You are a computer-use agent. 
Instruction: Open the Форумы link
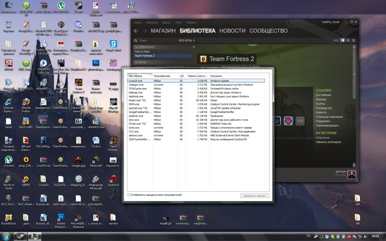(321, 99)
